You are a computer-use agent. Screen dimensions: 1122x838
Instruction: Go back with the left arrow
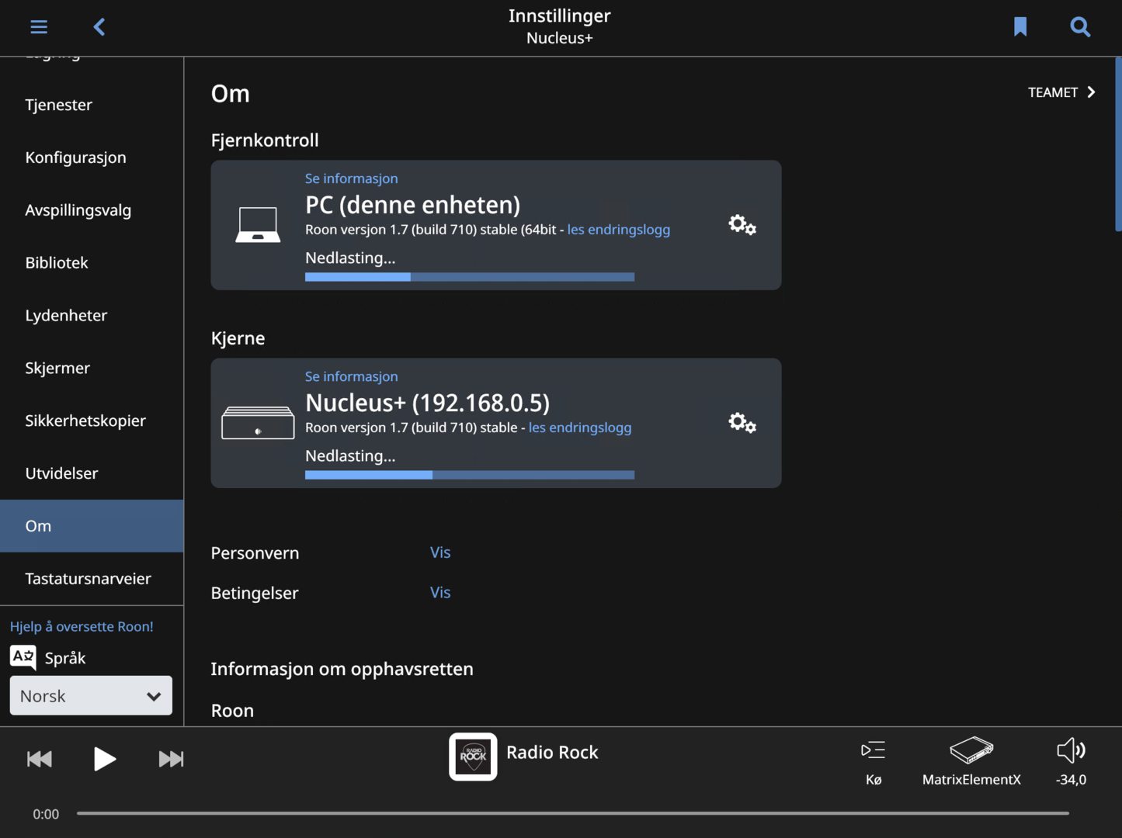tap(99, 27)
